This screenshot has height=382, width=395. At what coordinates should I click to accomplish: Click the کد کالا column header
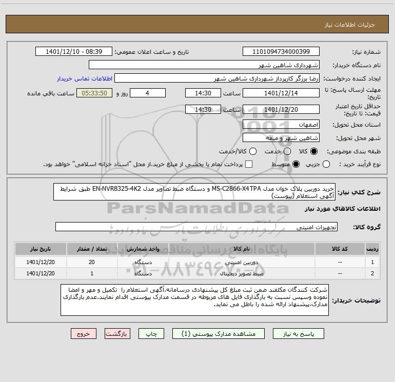click(340, 249)
